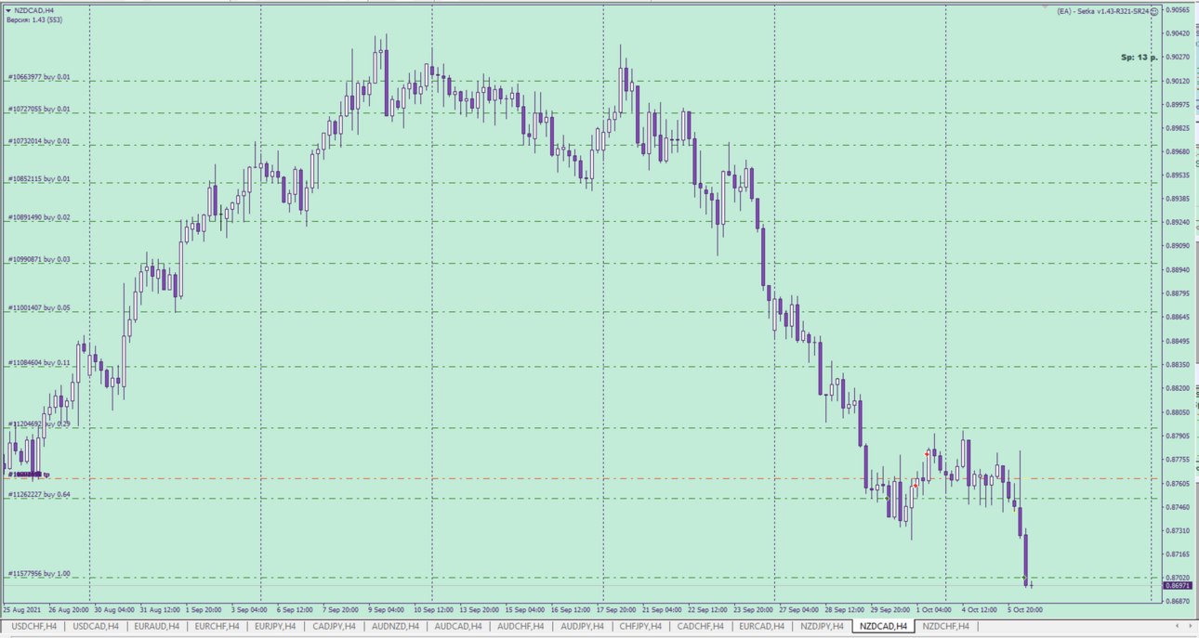Switch to the CADCHF,H4 chart tab
The height and width of the screenshot is (638, 1199).
tap(701, 626)
